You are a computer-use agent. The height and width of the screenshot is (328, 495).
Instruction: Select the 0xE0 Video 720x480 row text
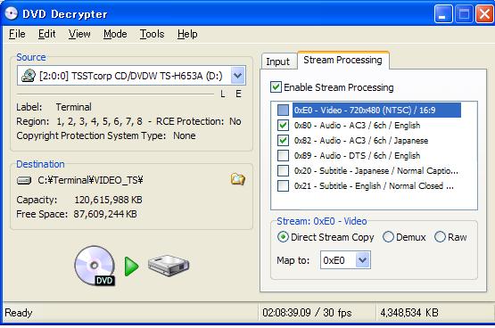tap(365, 110)
